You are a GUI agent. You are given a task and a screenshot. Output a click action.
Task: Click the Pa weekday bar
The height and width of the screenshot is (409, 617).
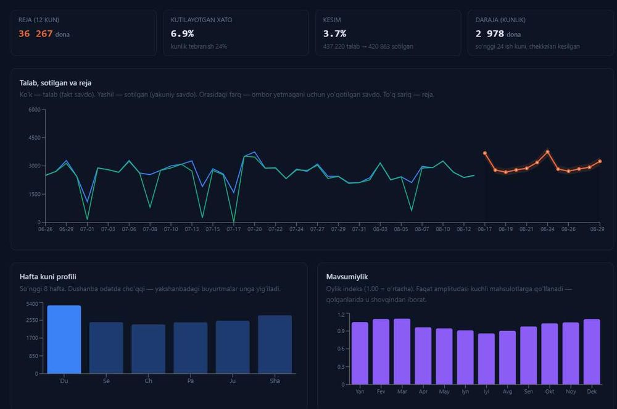click(x=191, y=348)
